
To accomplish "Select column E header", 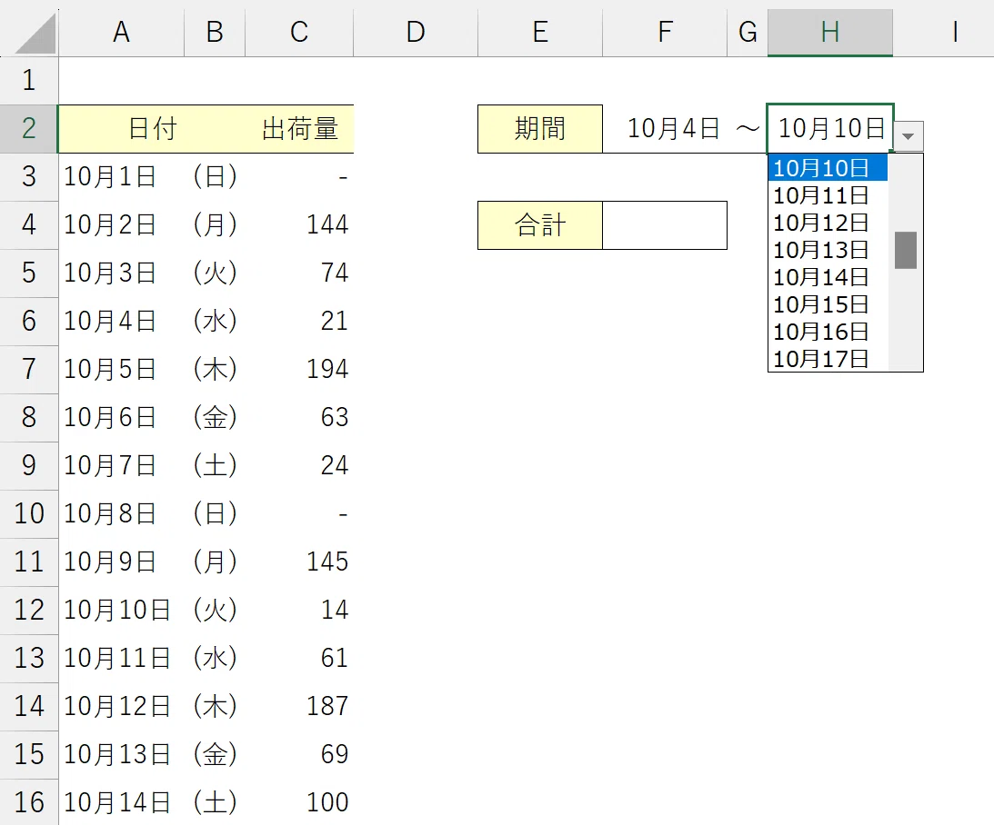I will click(x=540, y=33).
